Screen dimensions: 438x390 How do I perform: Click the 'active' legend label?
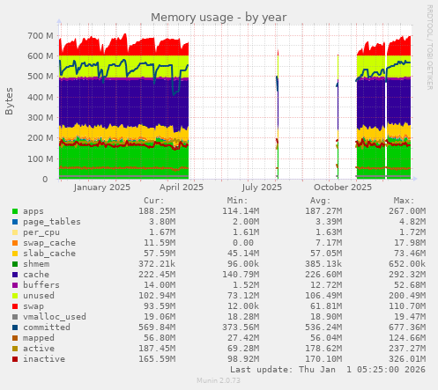(39, 349)
